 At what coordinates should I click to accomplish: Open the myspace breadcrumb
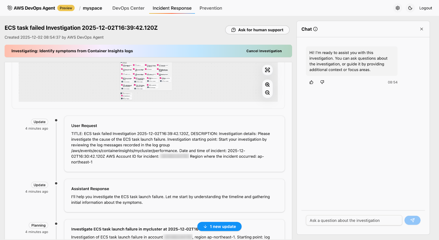(92, 8)
